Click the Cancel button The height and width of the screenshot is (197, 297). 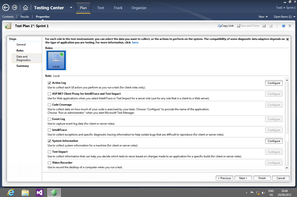coord(281,178)
